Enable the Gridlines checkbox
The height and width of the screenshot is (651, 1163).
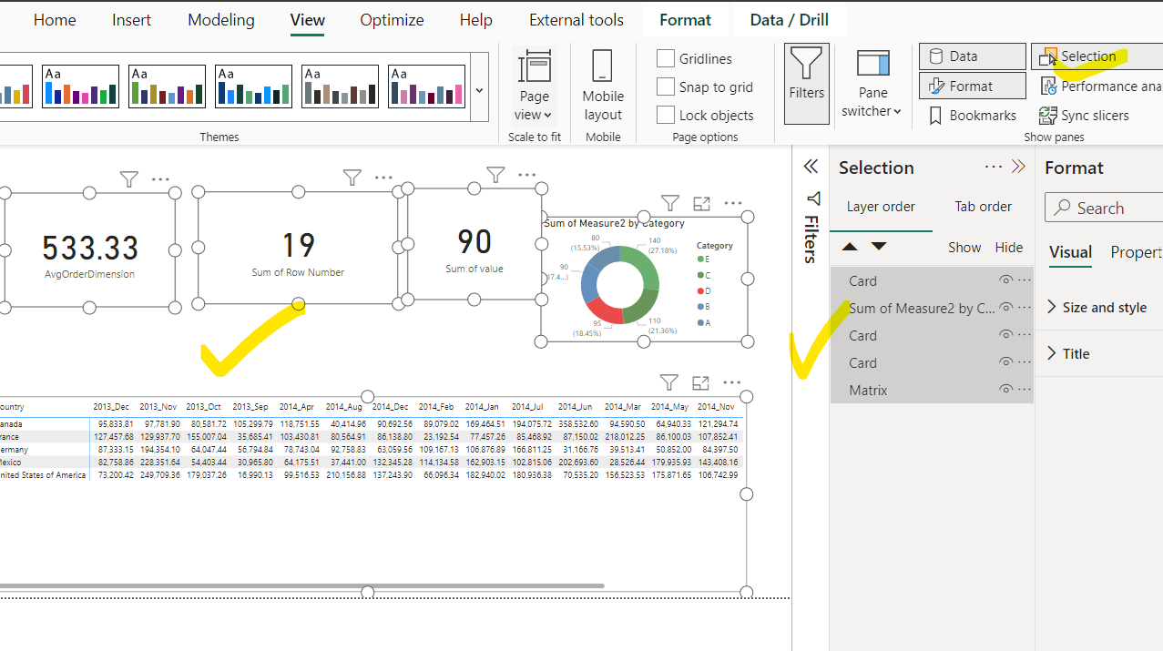666,58
